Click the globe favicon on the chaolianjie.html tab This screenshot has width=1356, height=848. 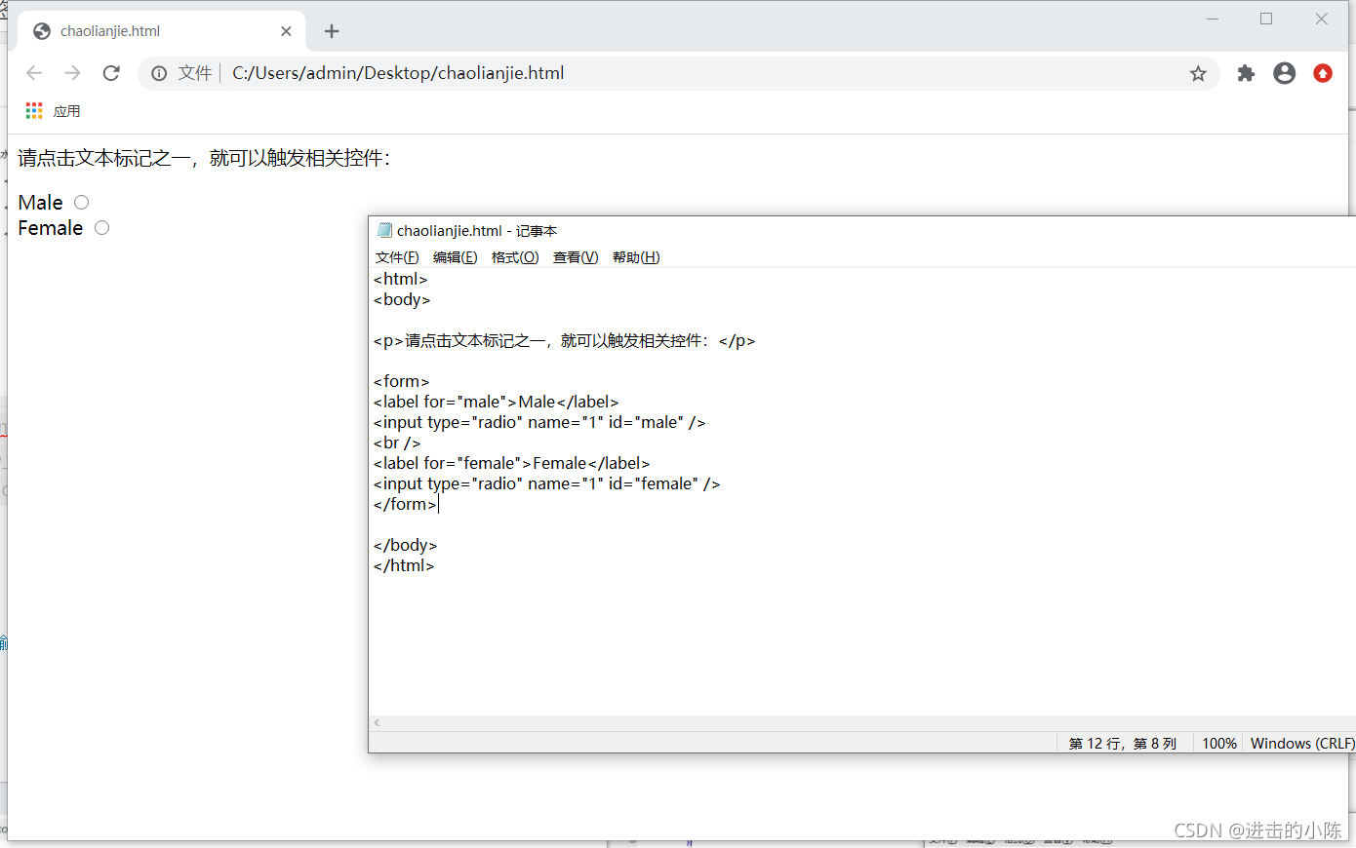coord(42,31)
